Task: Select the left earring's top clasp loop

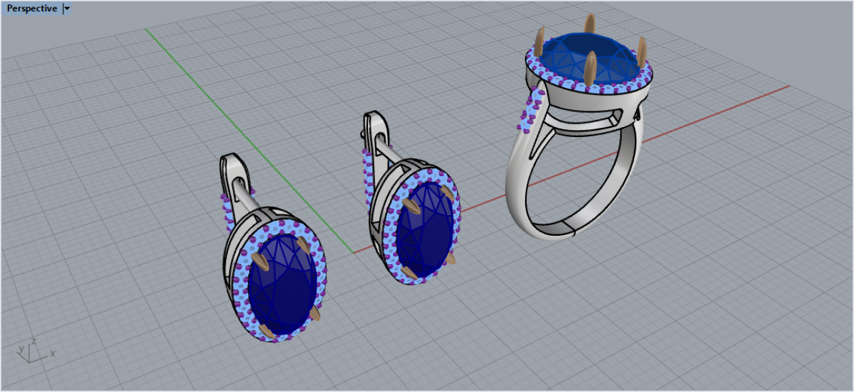Action: coord(231,170)
